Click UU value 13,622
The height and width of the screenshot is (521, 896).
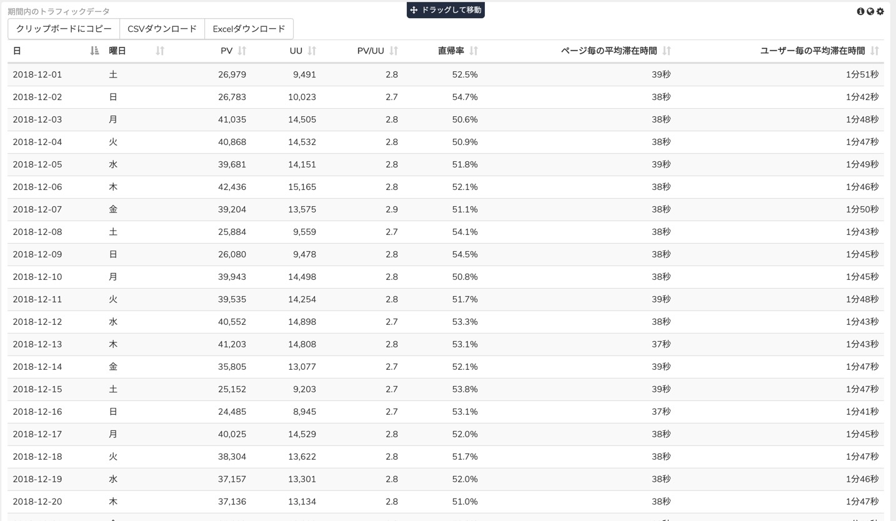pyautogui.click(x=302, y=457)
